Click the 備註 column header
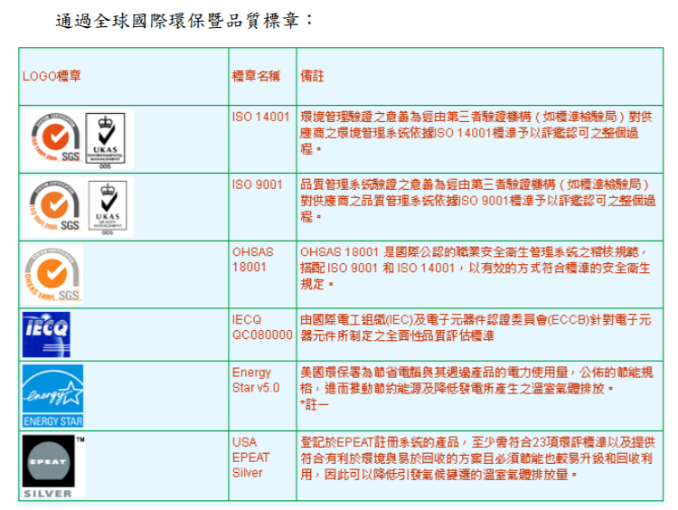 (x=312, y=76)
